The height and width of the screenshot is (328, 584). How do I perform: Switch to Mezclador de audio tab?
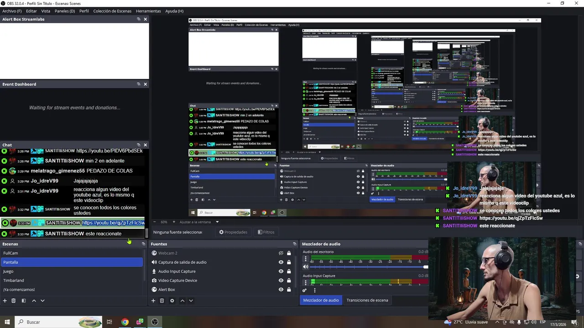pyautogui.click(x=321, y=300)
